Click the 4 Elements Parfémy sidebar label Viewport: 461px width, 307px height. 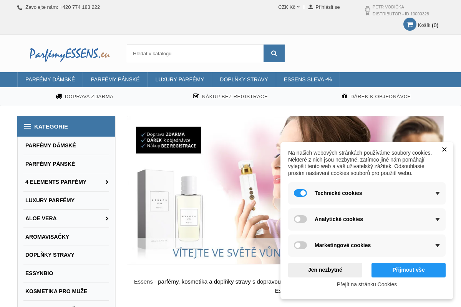click(x=56, y=182)
